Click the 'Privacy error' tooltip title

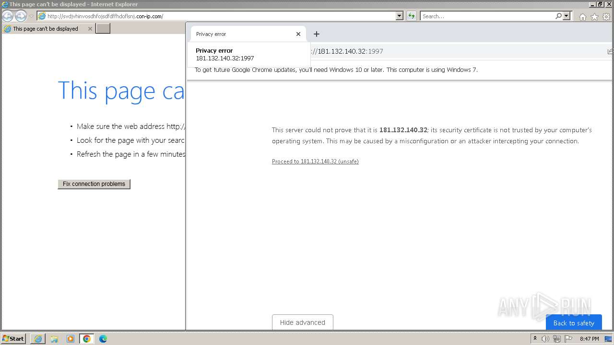pyautogui.click(x=214, y=50)
